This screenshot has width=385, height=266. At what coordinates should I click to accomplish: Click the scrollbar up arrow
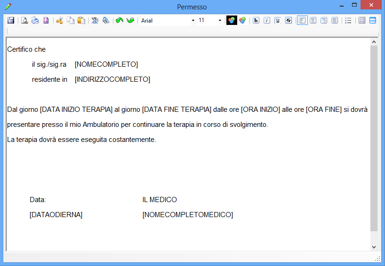coord(374,42)
